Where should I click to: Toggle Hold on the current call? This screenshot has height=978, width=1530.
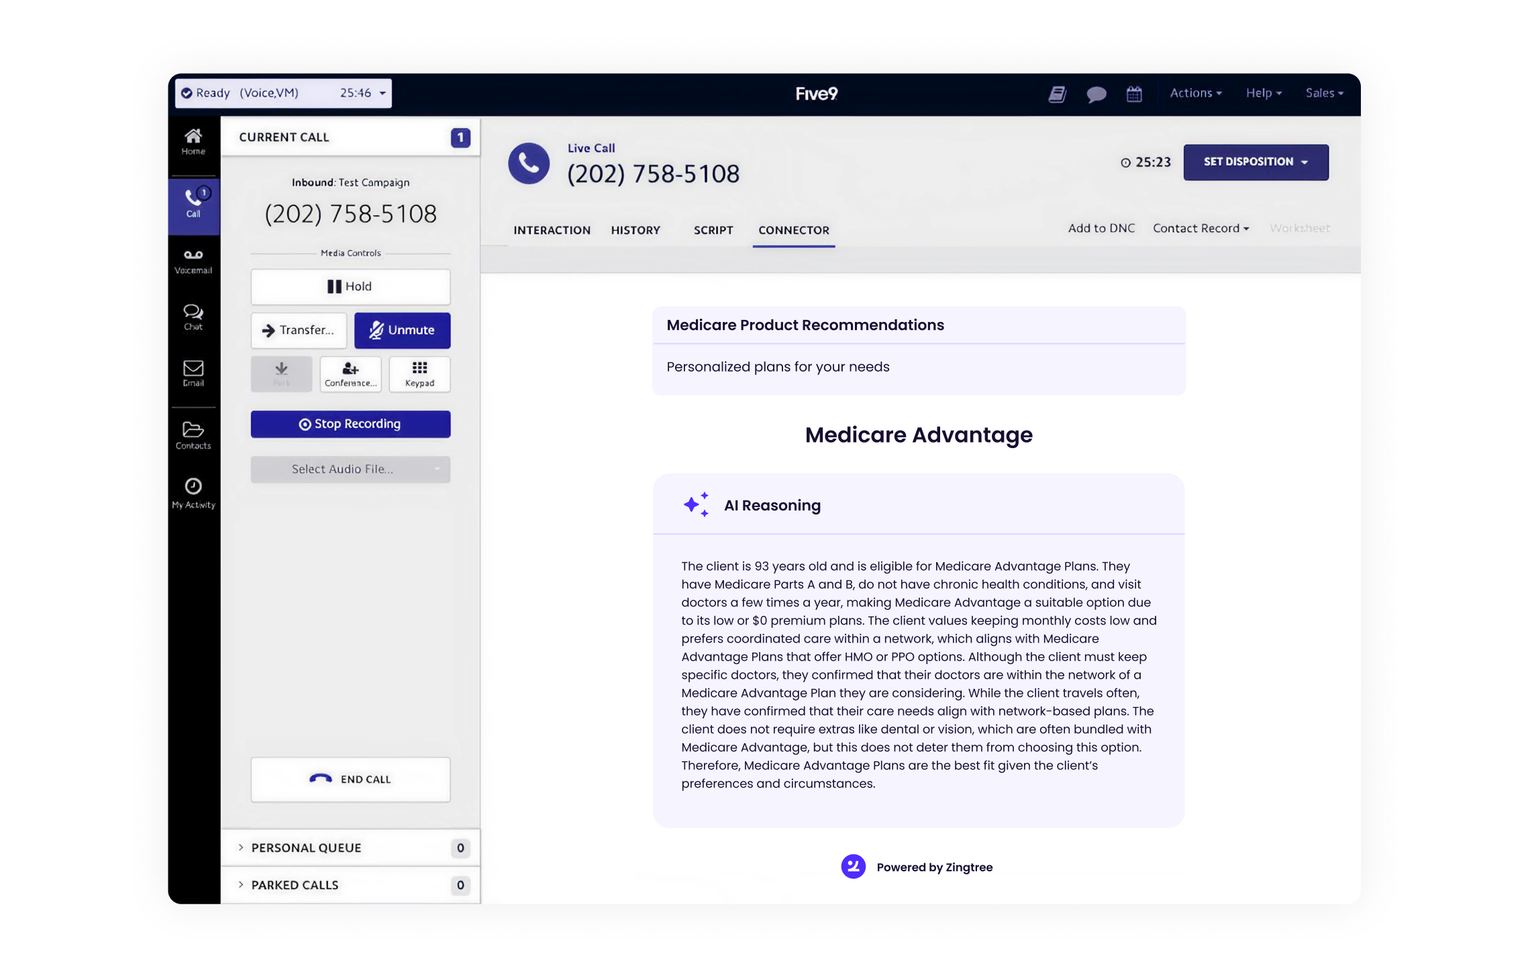tap(350, 286)
